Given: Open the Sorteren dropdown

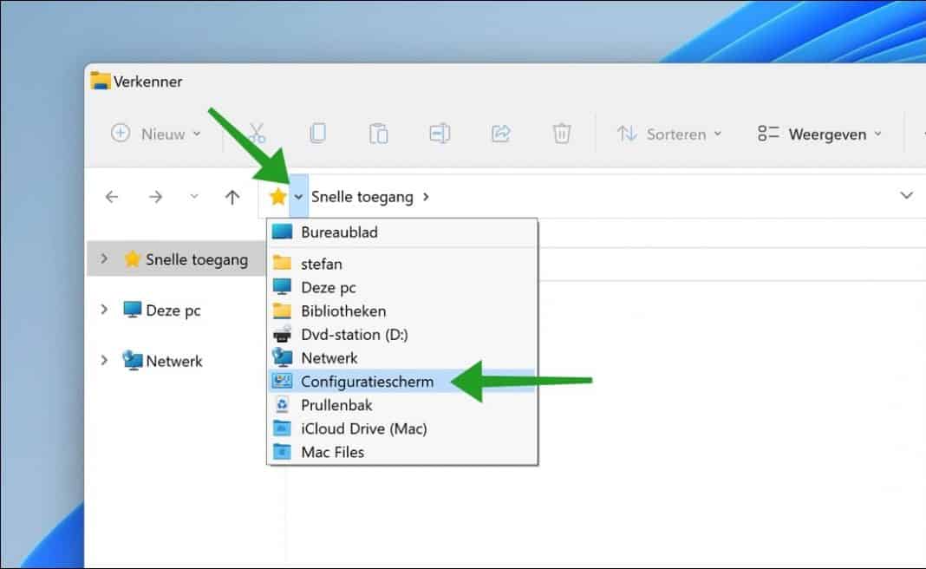Looking at the screenshot, I should 669,134.
